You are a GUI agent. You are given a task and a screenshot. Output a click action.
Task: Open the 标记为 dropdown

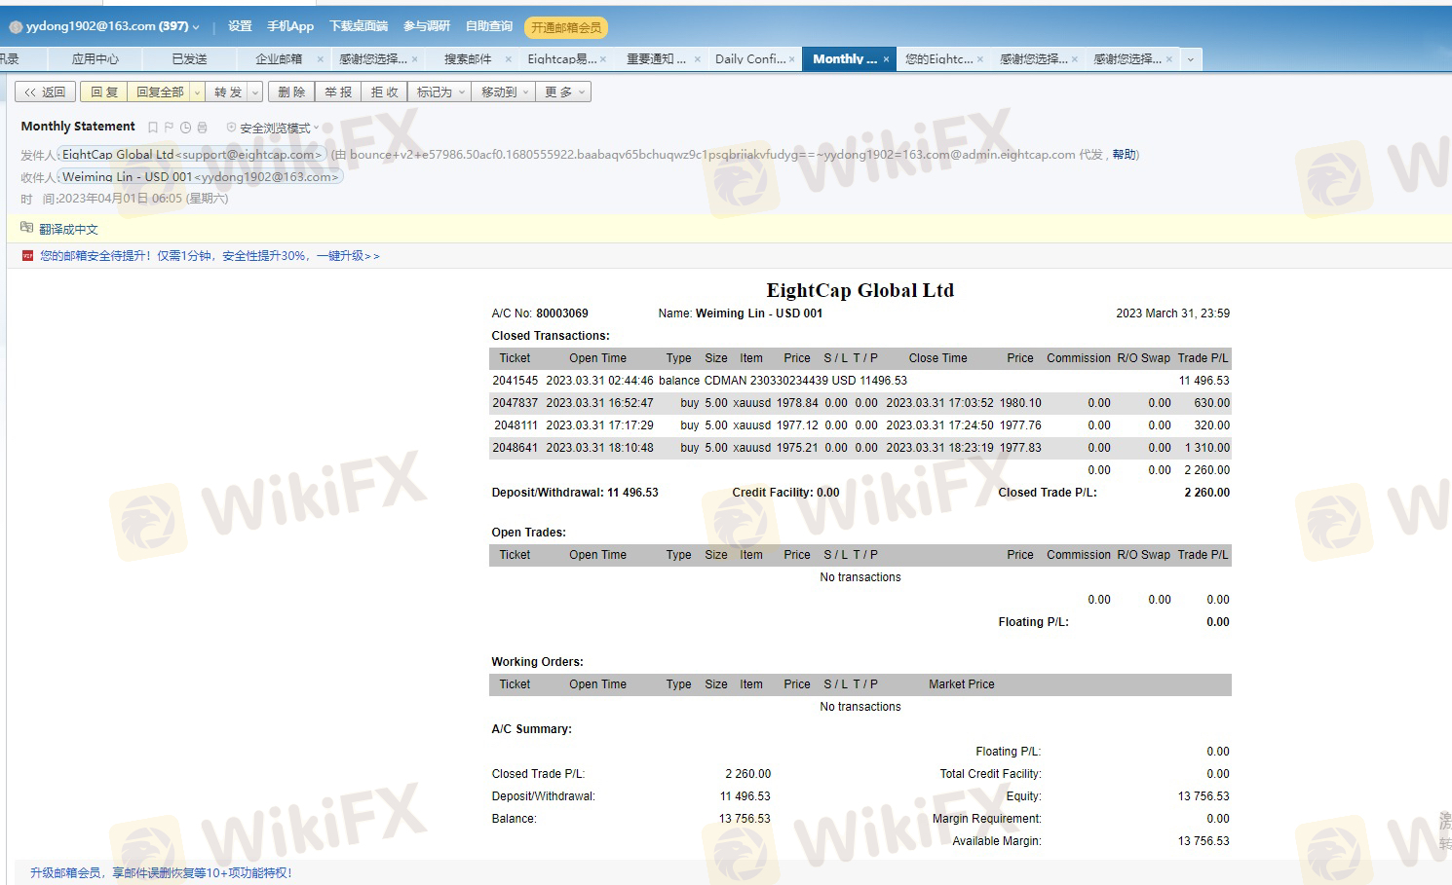click(x=439, y=92)
